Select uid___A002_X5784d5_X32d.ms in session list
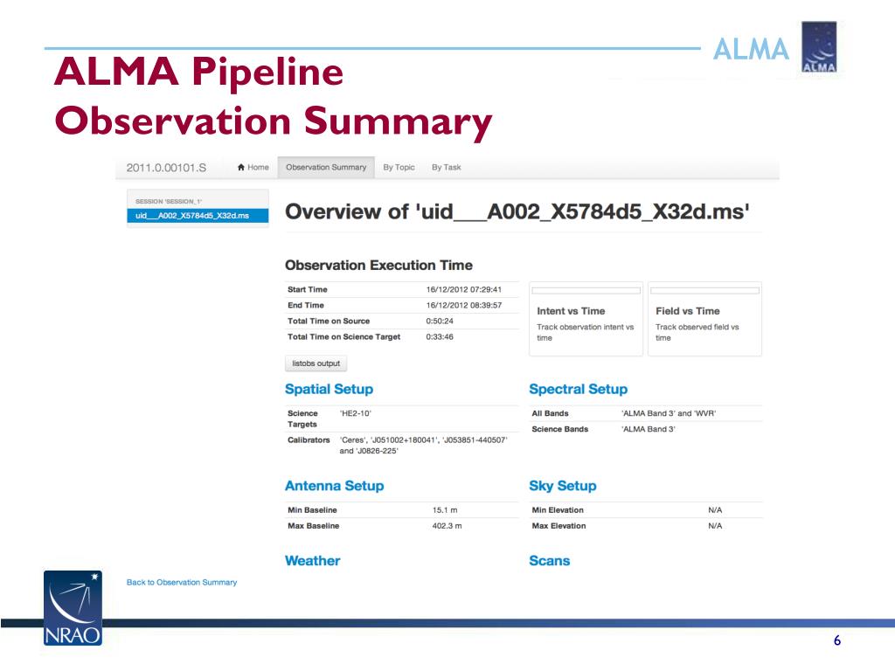The height and width of the screenshot is (671, 895). (198, 216)
